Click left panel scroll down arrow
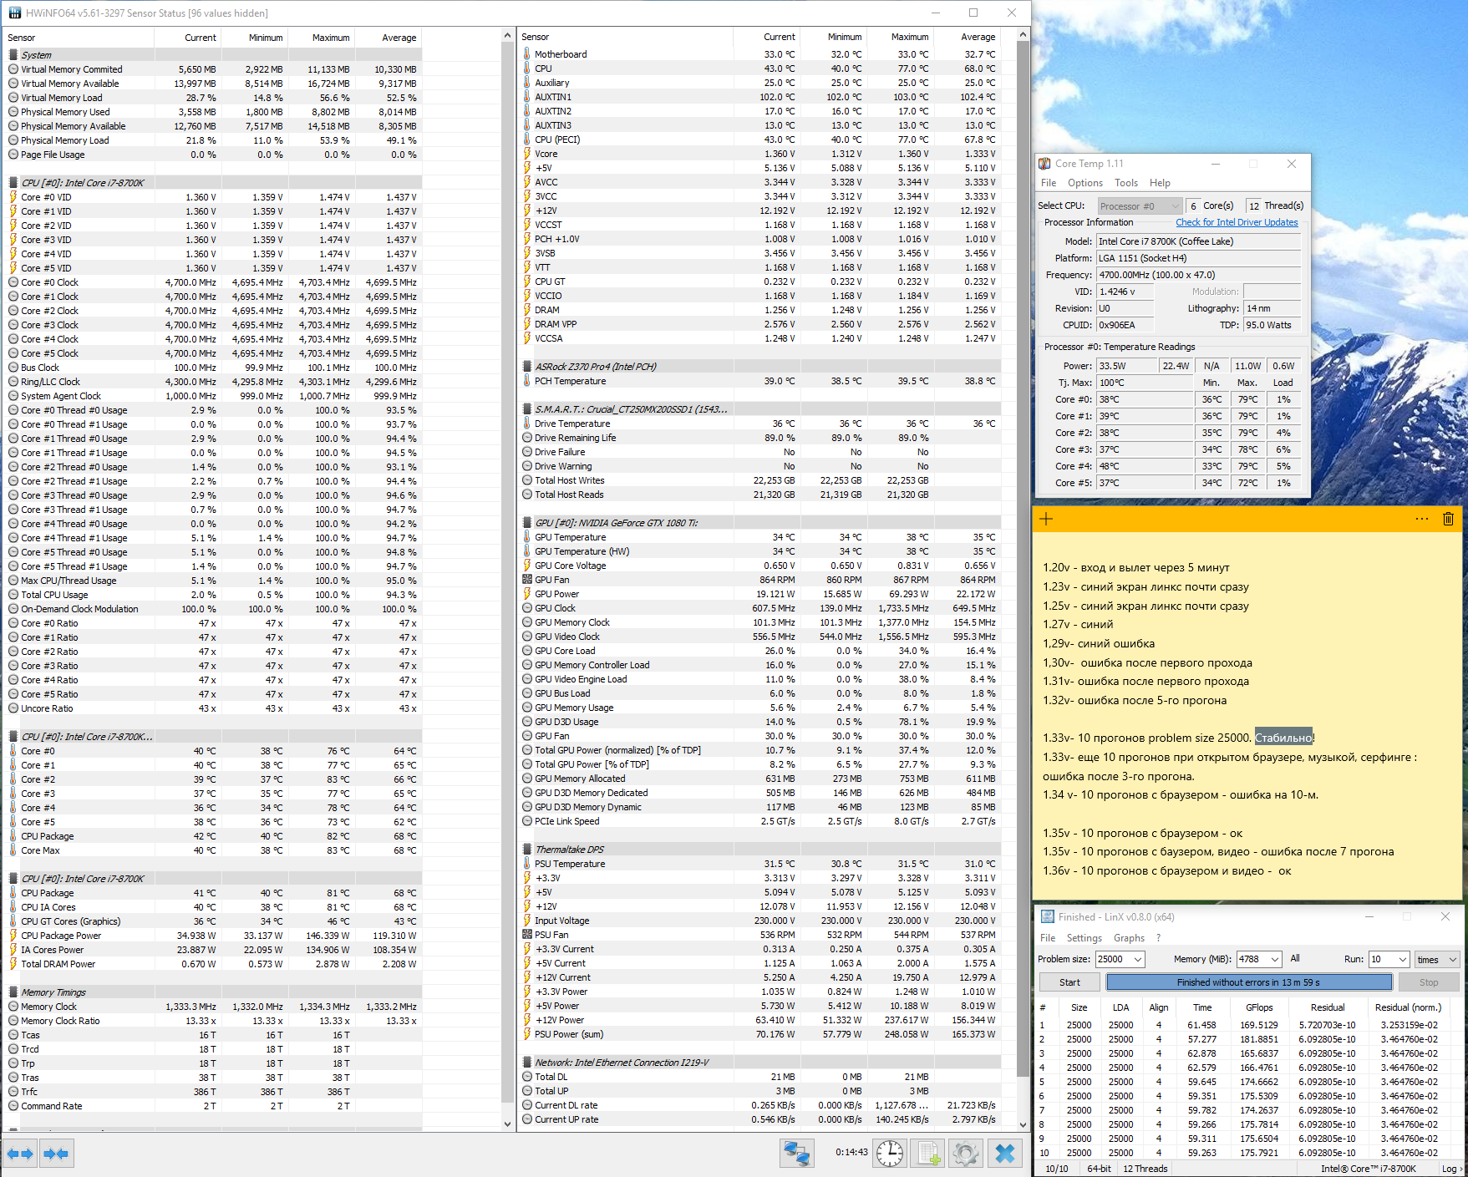The width and height of the screenshot is (1468, 1177). click(507, 1124)
